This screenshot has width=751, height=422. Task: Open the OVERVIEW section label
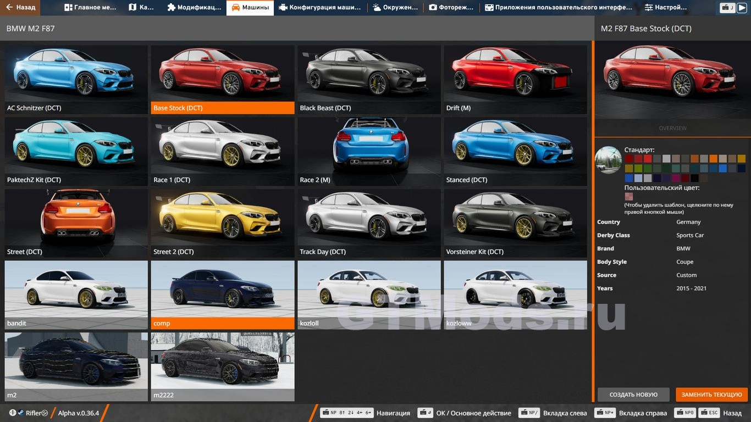point(672,128)
